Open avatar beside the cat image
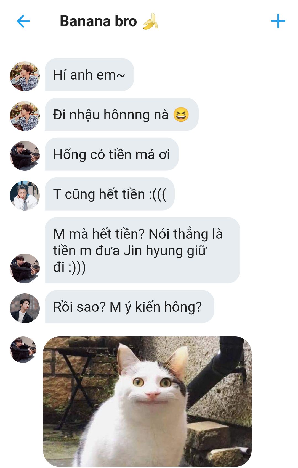Viewport: 298px width, 468px height. click(23, 350)
